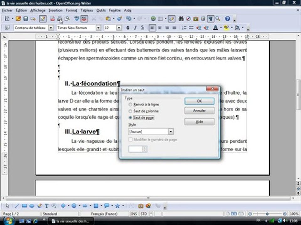Viewport: 301px width, 225px height.
Task: Open the Navigator compass icon
Action: [188, 18]
